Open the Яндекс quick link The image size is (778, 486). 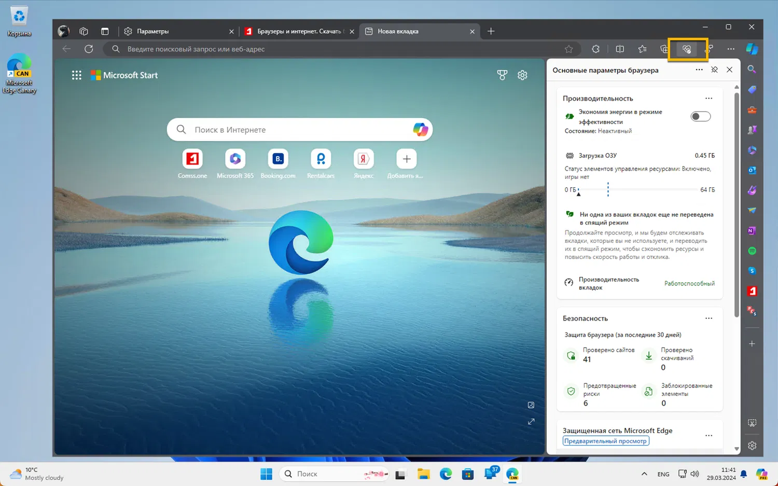pos(364,164)
